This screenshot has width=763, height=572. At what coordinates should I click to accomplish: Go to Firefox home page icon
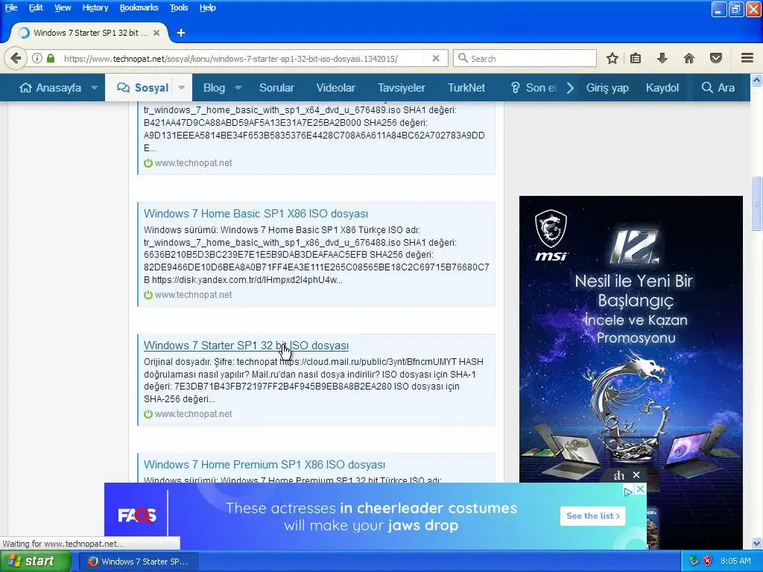689,58
